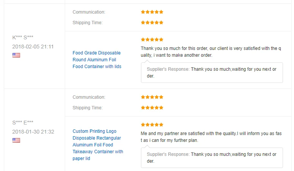Click second Supplier's Response box
The width and height of the screenshot is (294, 171).
(212, 157)
